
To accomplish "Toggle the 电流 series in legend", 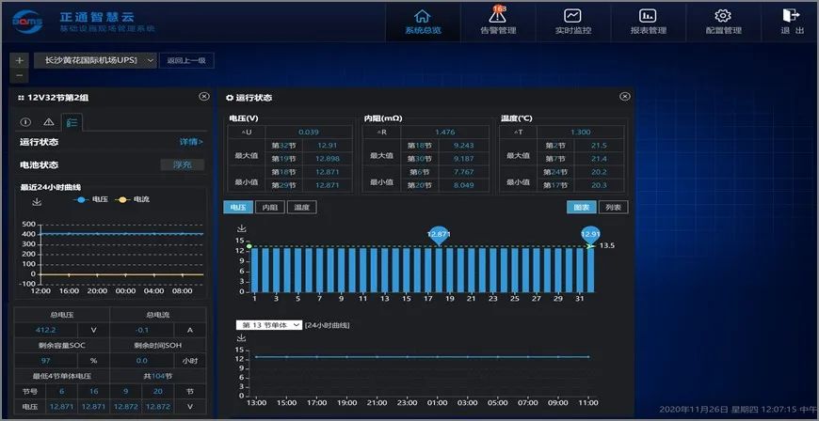I will click(x=132, y=199).
